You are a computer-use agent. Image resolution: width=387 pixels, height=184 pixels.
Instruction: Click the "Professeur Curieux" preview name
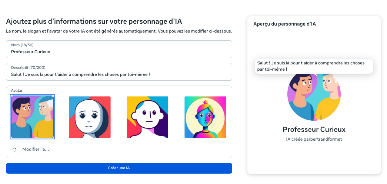314,130
